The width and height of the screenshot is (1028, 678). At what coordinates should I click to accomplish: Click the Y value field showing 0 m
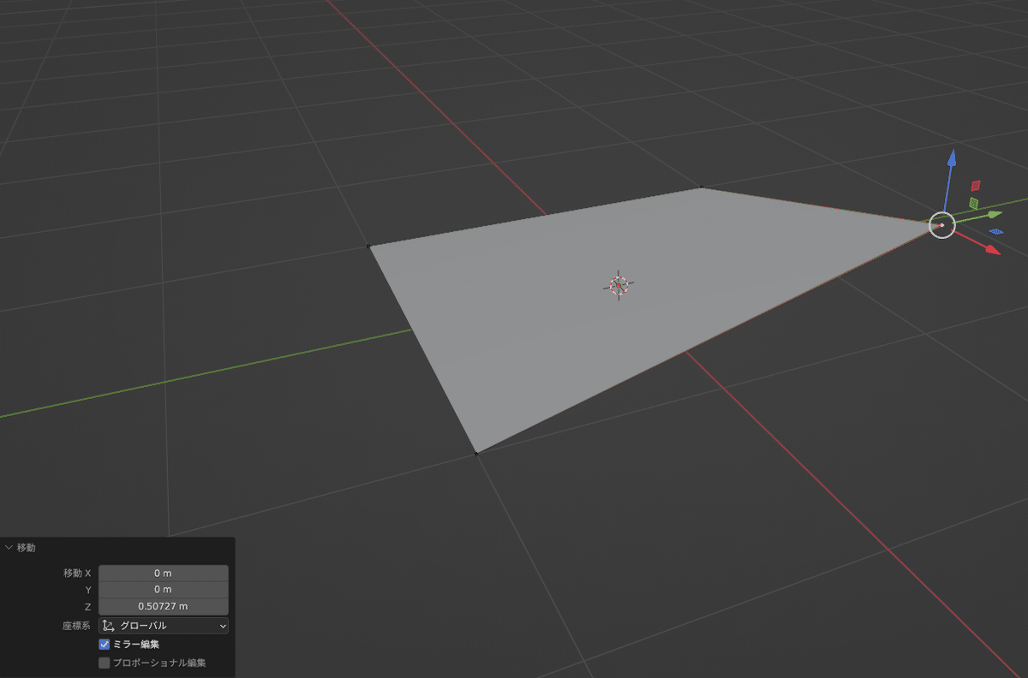coord(164,589)
